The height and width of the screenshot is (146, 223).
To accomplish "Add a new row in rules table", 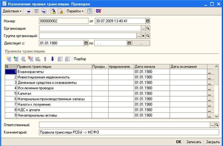I will pos(9,59).
